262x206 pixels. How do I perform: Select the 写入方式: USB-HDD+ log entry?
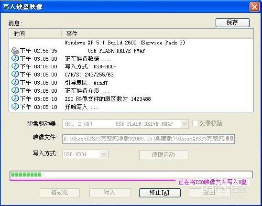[90, 66]
